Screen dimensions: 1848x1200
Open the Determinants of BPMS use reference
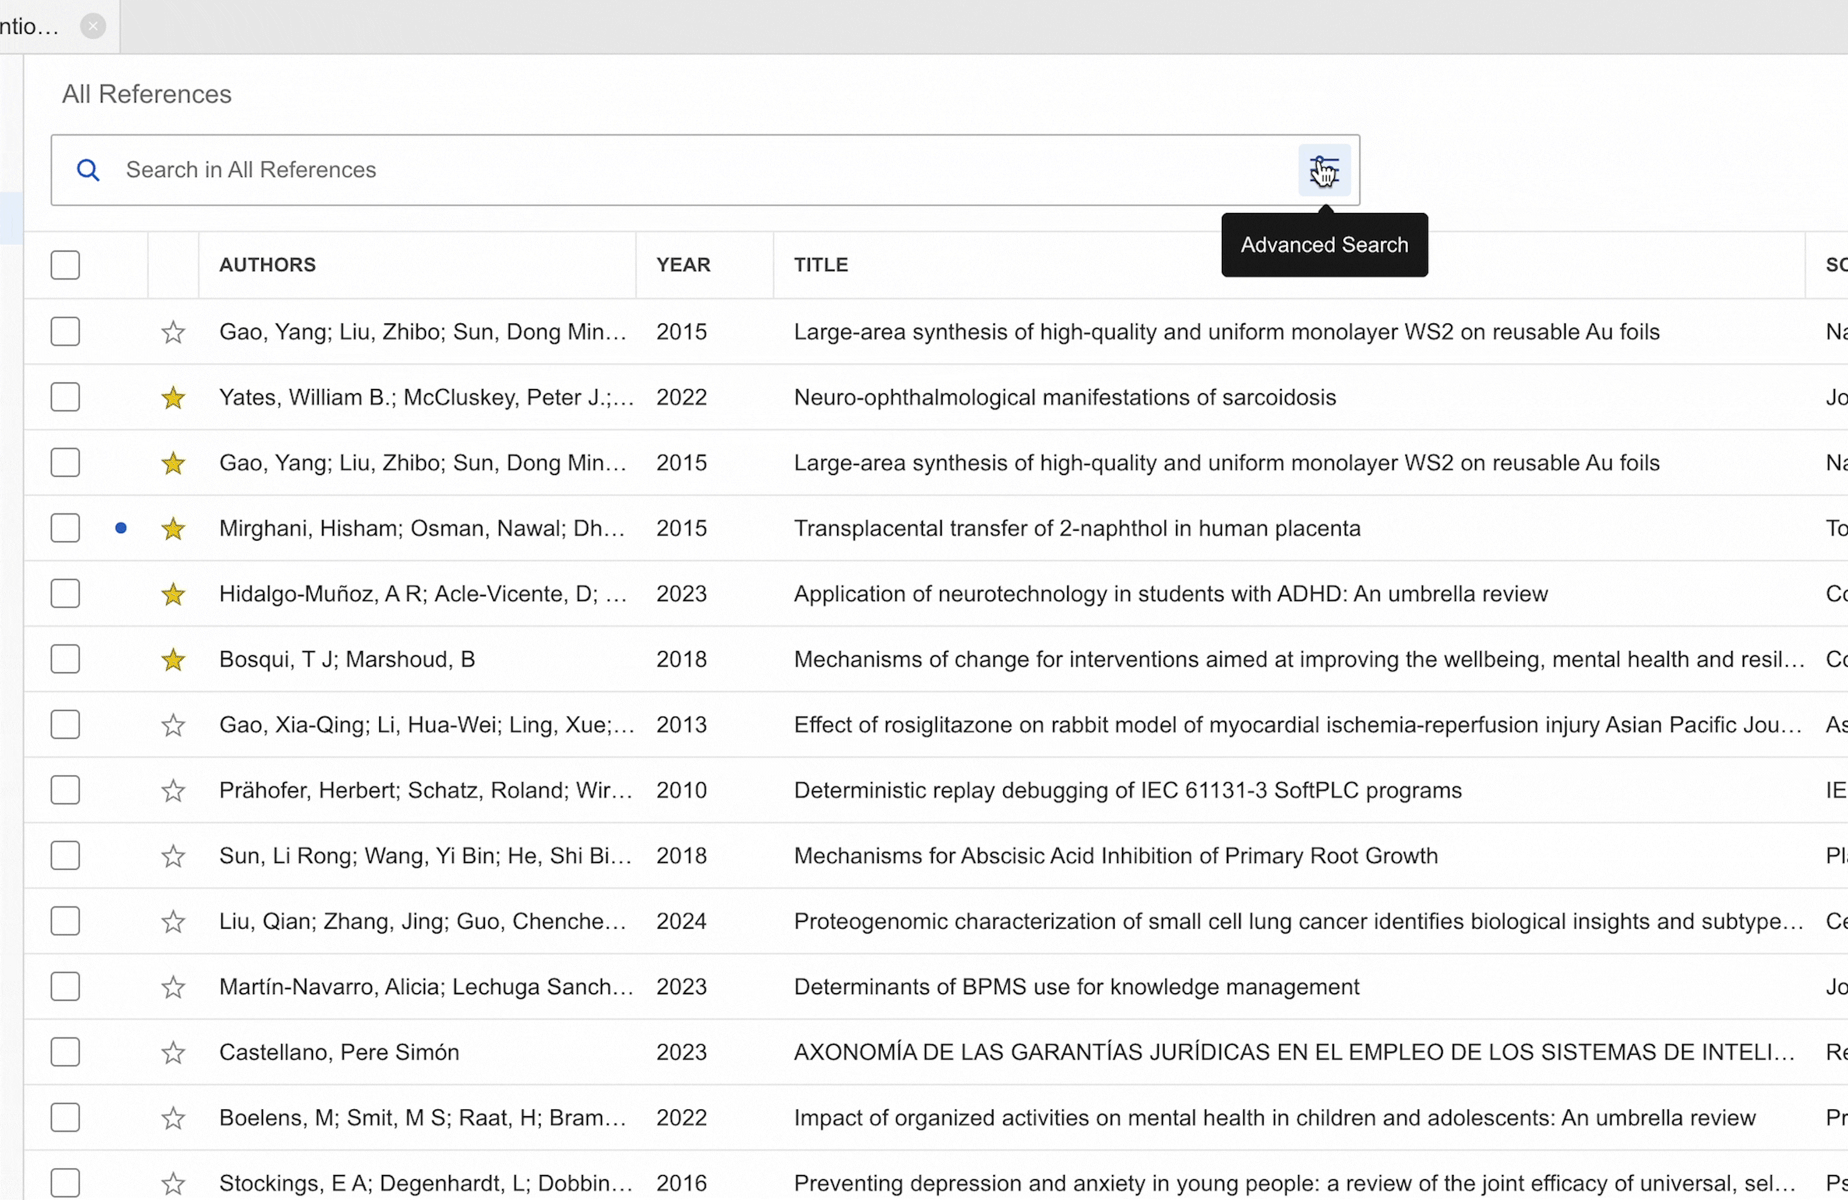[1076, 986]
